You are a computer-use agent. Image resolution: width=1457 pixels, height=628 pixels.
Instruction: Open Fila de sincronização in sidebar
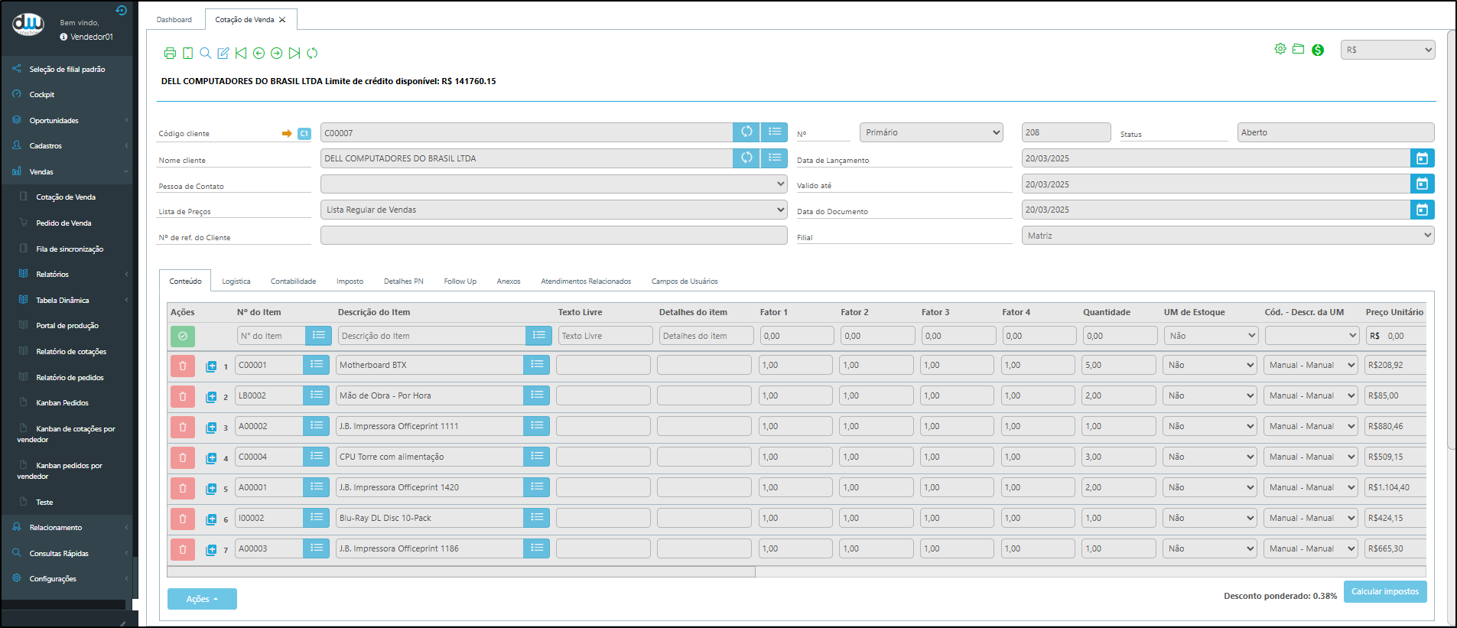coord(70,249)
